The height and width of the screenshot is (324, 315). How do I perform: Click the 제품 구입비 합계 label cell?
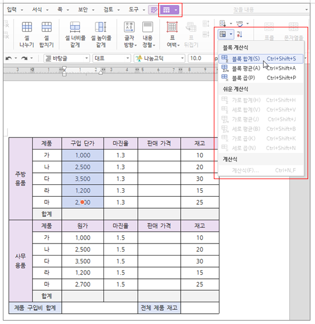click(x=35, y=308)
